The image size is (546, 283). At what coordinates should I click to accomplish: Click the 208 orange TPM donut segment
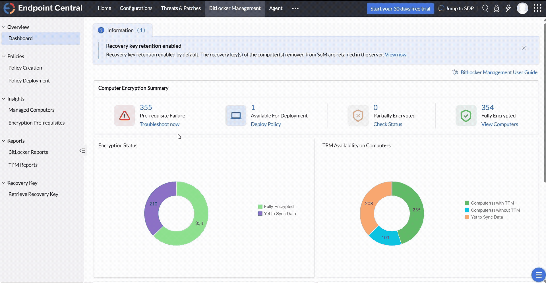click(x=369, y=203)
